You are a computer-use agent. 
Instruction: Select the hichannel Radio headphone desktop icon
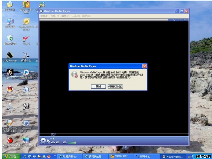(x=26, y=91)
